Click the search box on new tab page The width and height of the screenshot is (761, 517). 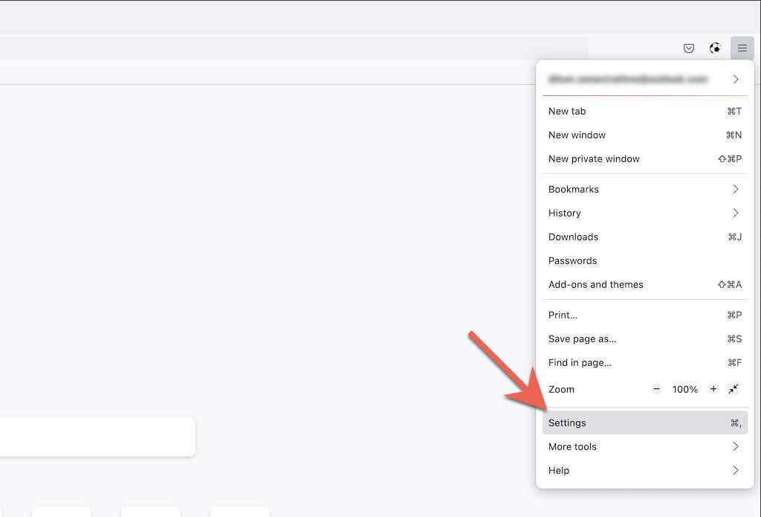[x=97, y=437]
